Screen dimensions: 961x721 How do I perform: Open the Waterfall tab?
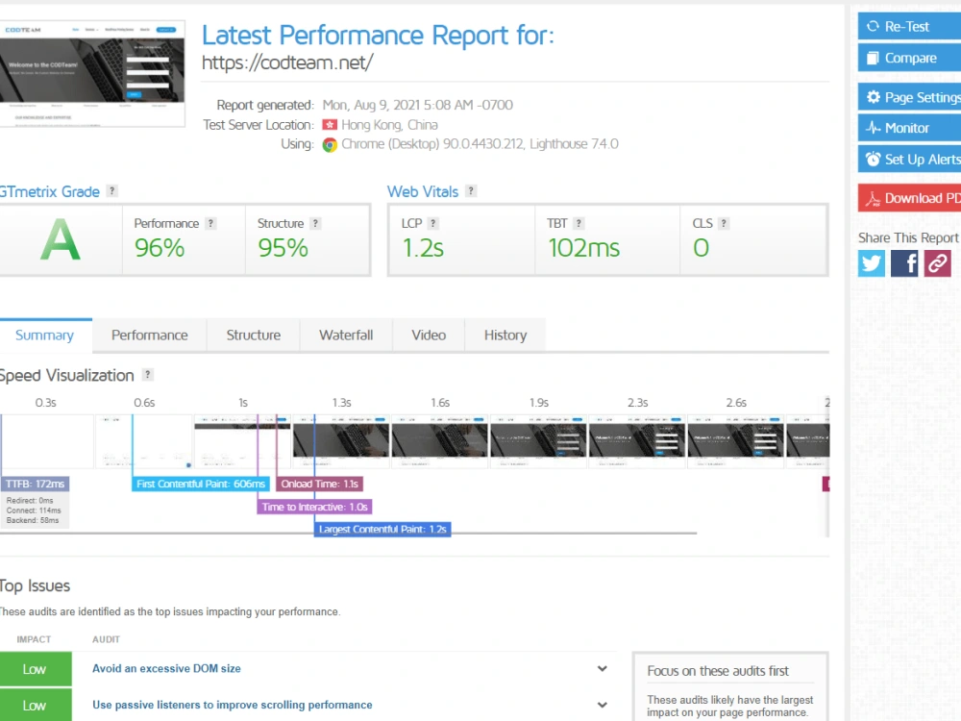point(346,336)
